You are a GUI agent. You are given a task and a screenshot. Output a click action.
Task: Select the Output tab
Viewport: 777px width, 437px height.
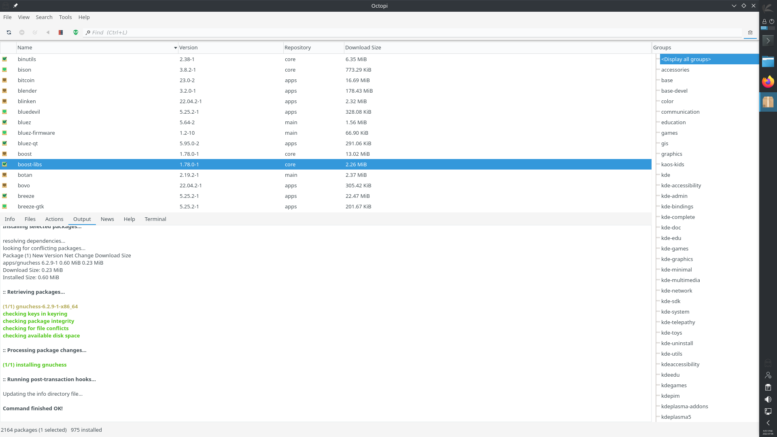82,219
